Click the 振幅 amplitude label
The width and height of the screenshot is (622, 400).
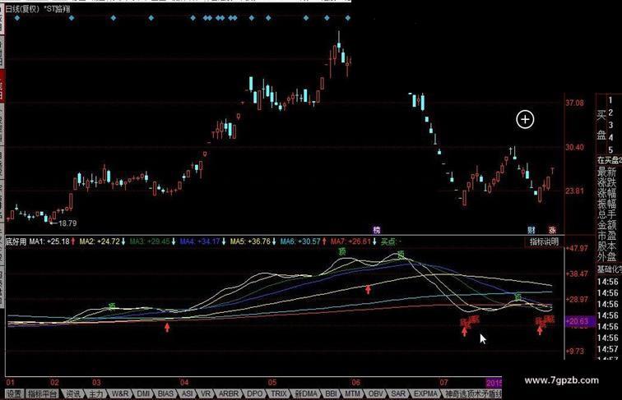click(607, 204)
